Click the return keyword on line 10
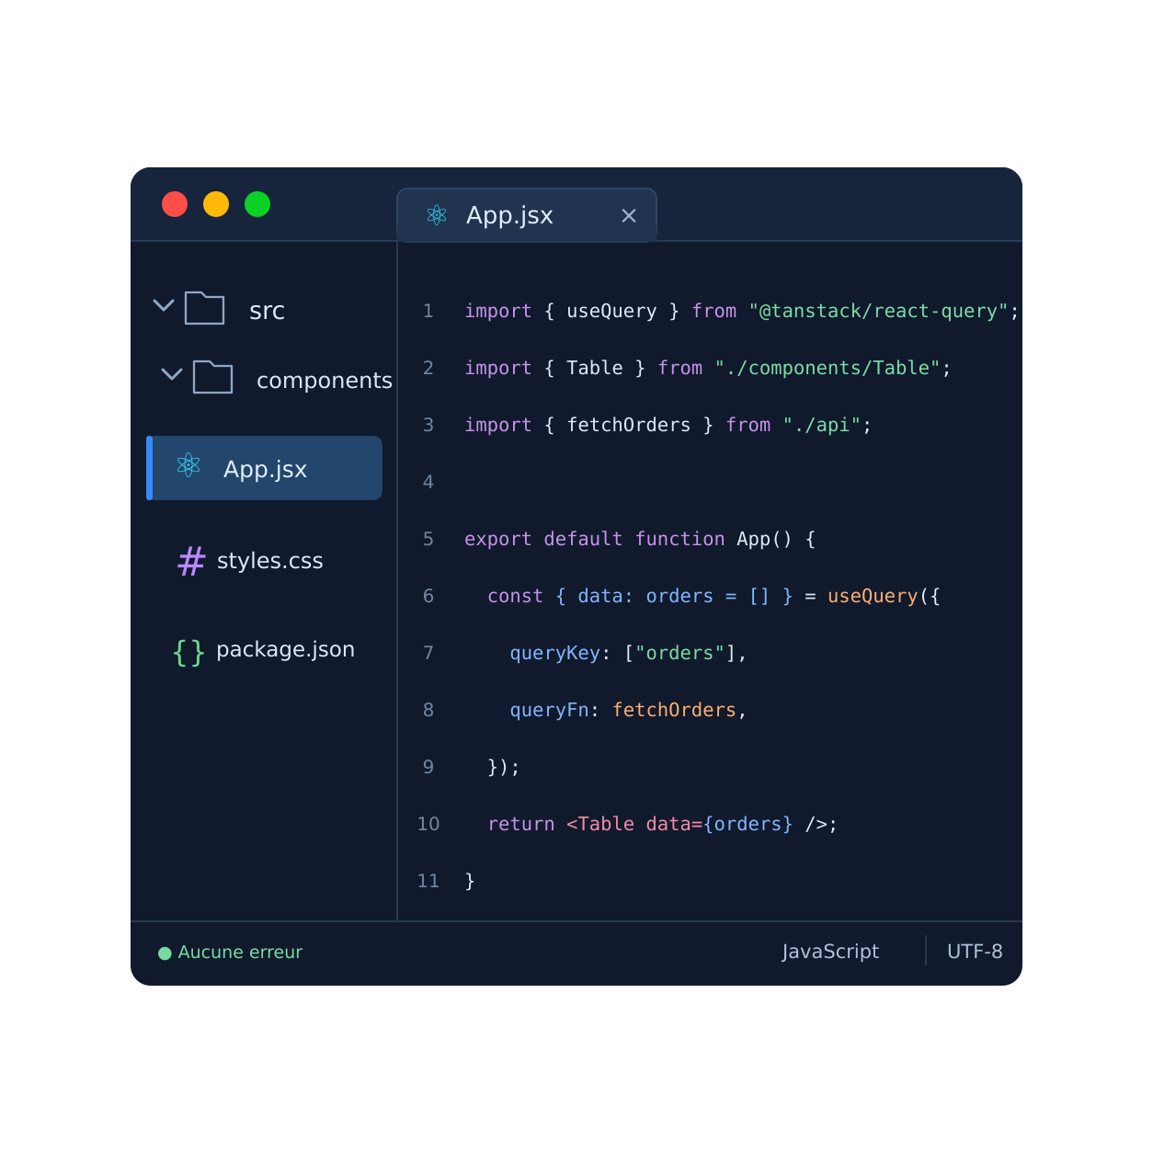1153x1153 pixels. pos(521,824)
